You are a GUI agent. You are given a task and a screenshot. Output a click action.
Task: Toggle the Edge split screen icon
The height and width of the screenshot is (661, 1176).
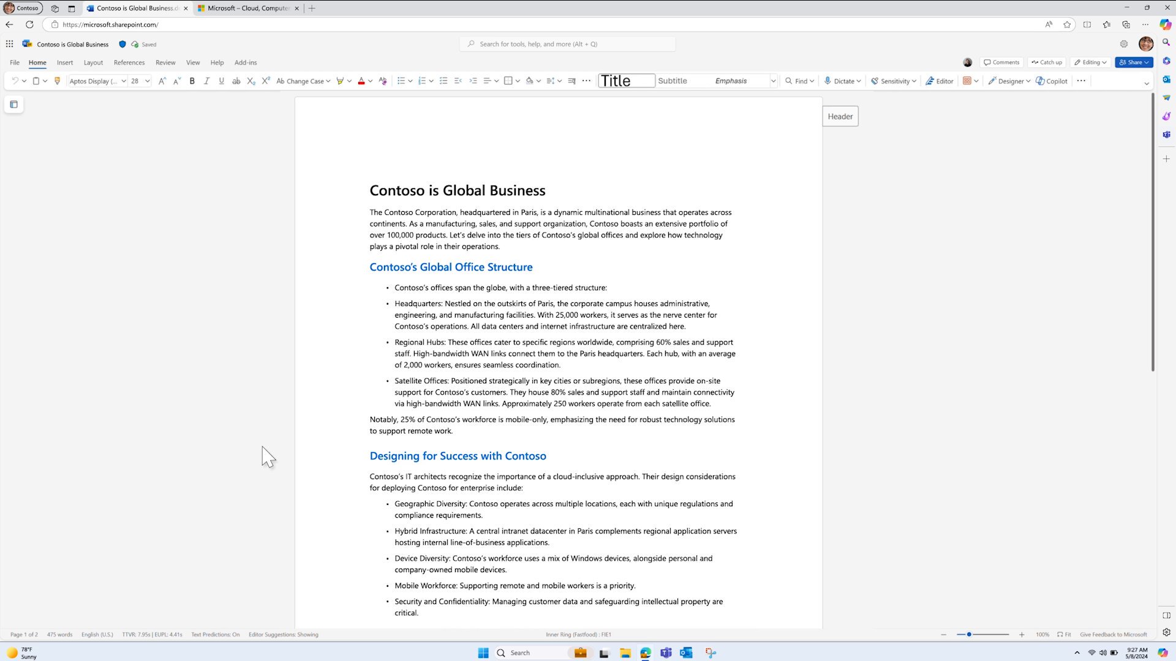[1087, 24]
